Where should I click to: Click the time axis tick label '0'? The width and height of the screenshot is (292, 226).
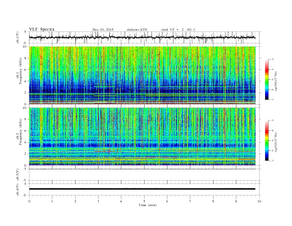coord(29,201)
